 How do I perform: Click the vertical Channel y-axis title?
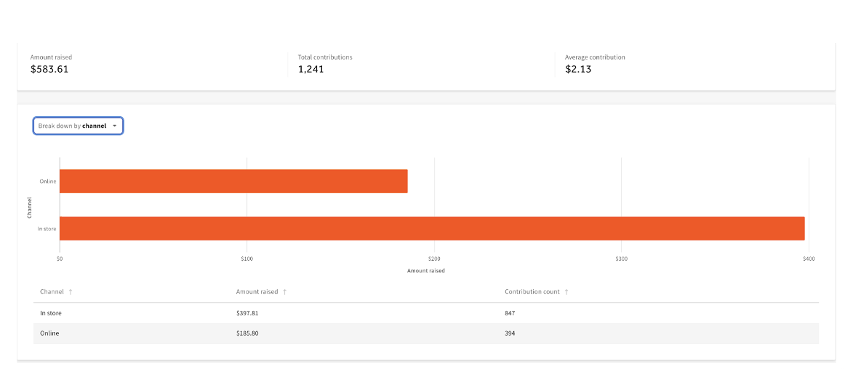pyautogui.click(x=29, y=207)
